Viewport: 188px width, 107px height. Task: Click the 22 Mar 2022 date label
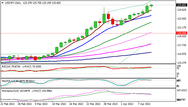coord(93,104)
